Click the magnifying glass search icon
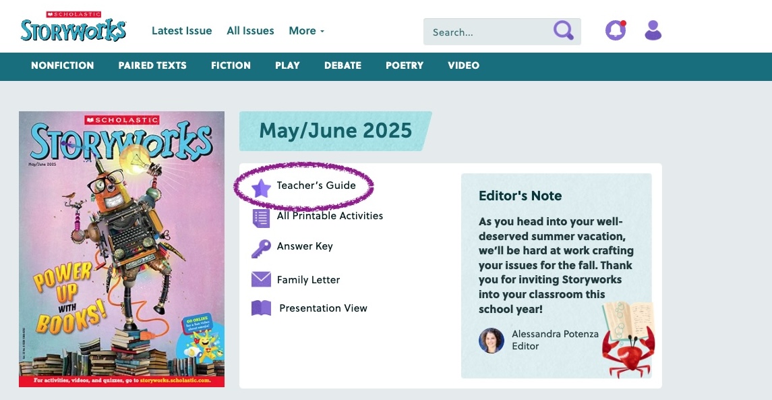 click(563, 31)
